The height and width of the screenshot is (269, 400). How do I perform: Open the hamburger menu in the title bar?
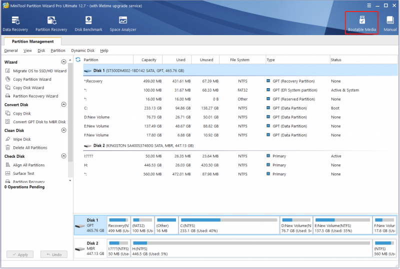(369, 6)
